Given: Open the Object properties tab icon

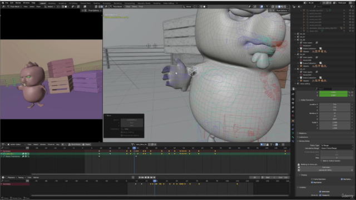Looking at the screenshot, I should [293, 121].
